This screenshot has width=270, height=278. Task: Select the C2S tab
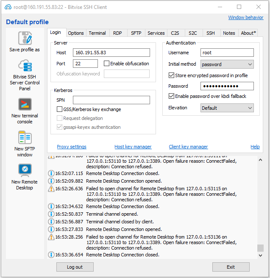(175, 33)
